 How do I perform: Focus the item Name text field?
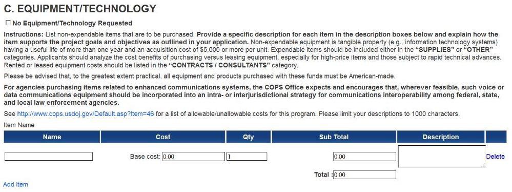pyautogui.click(x=49, y=157)
